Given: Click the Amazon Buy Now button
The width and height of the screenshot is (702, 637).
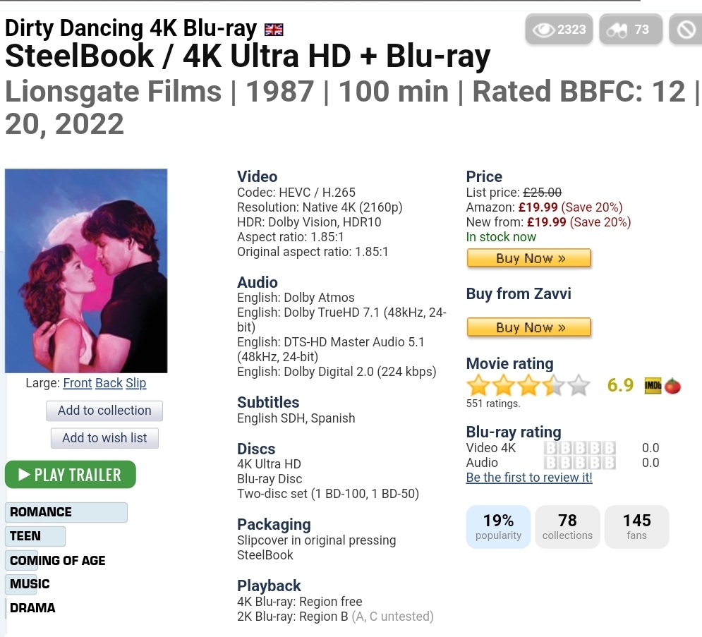Looking at the screenshot, I should pos(528,259).
